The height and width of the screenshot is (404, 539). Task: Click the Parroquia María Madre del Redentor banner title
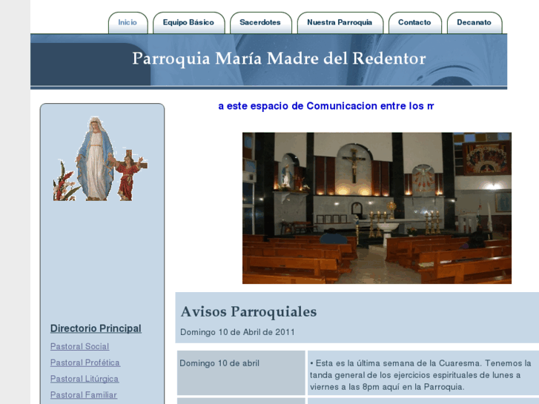pos(279,59)
